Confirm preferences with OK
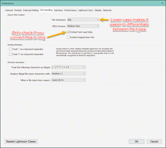Viewport: 166px width, 148px height. 137,142
